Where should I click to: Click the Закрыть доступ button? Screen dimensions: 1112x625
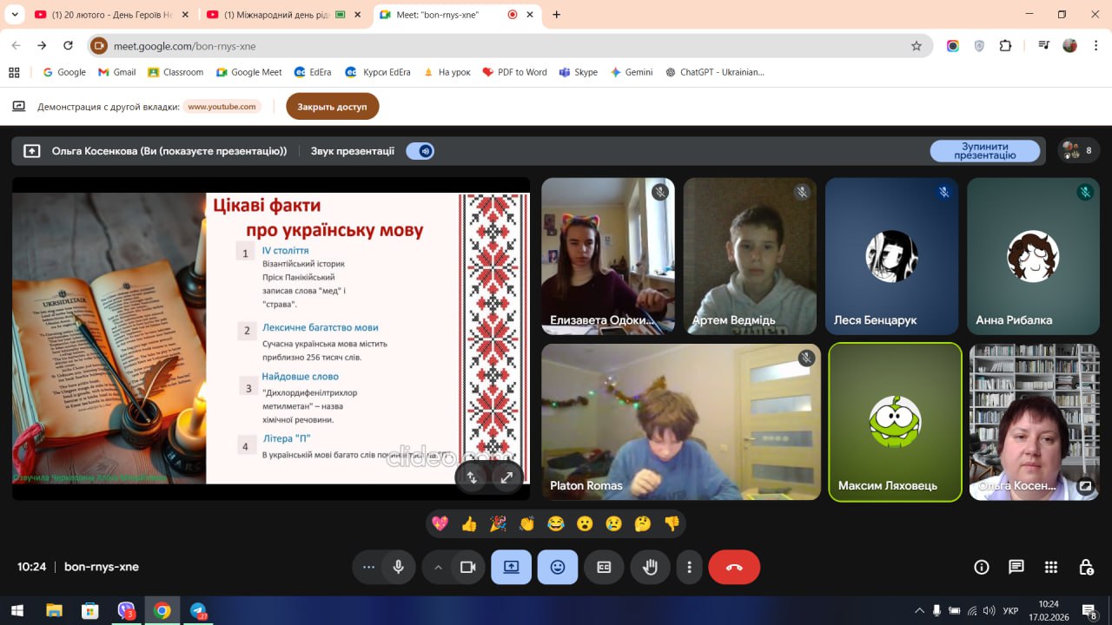point(332,107)
